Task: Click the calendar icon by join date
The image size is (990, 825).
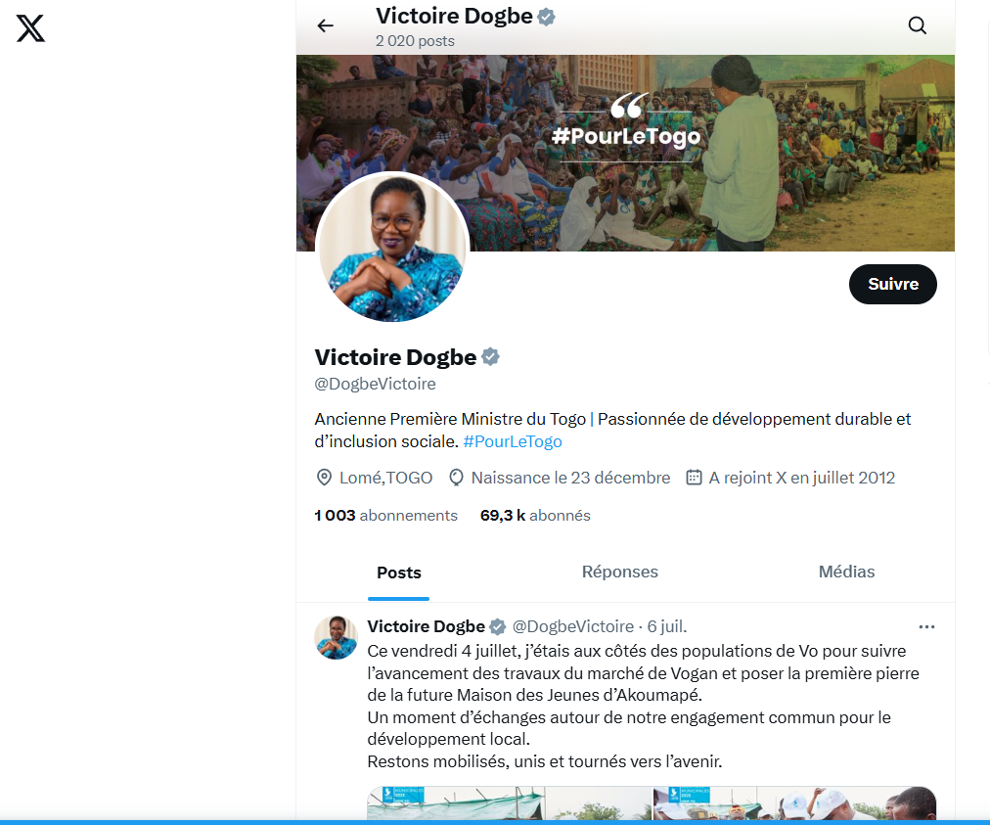Action: click(x=694, y=478)
